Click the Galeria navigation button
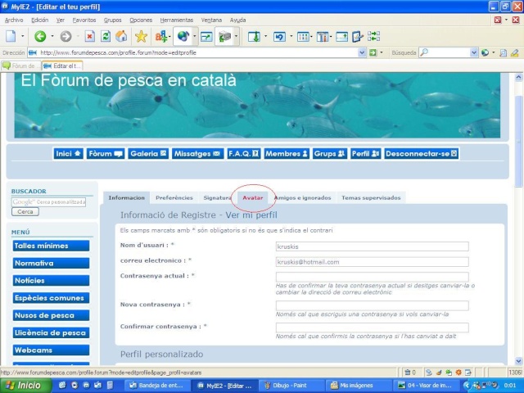524x393 pixels. point(148,154)
